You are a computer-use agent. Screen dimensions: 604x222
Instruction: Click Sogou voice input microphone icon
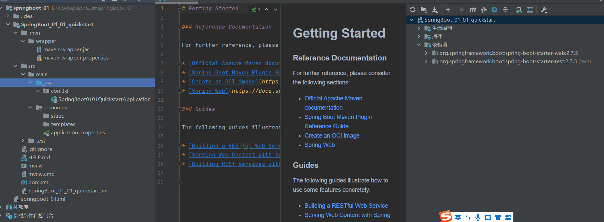click(478, 217)
